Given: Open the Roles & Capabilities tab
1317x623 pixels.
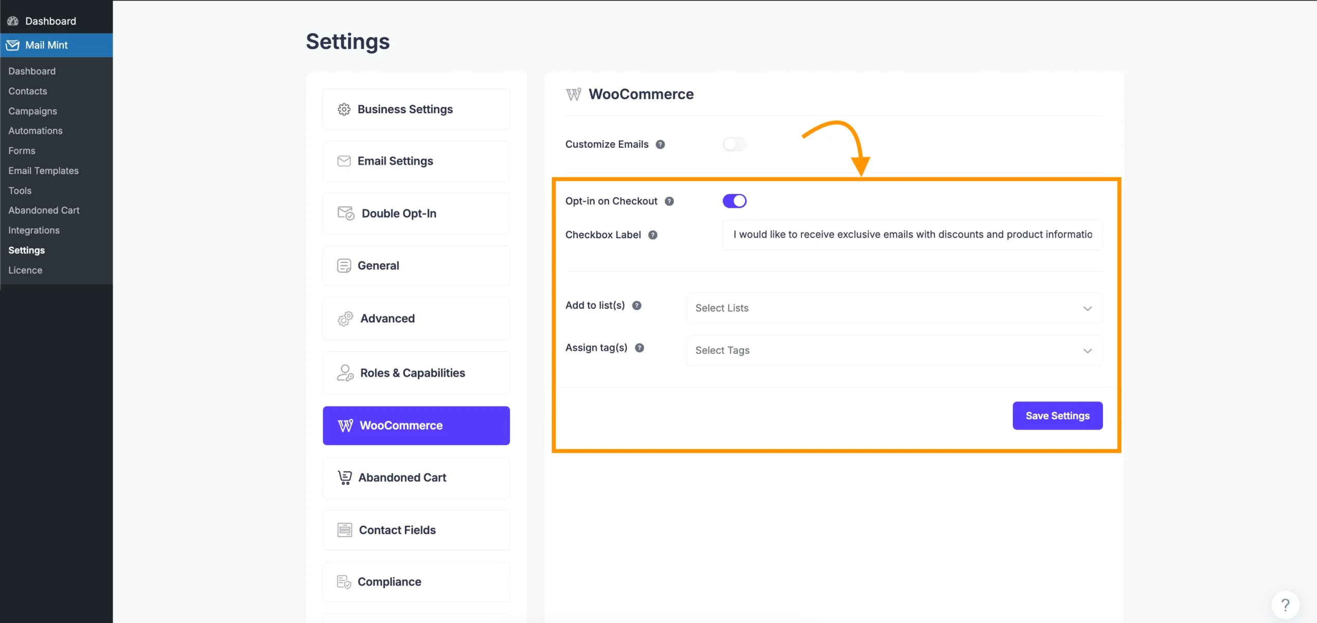Looking at the screenshot, I should pos(416,373).
